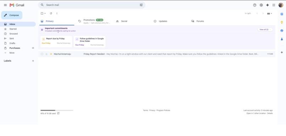Viewport: 286px width, 136px height.
Task: Open the Inbox folder
Action: pos(18,24)
